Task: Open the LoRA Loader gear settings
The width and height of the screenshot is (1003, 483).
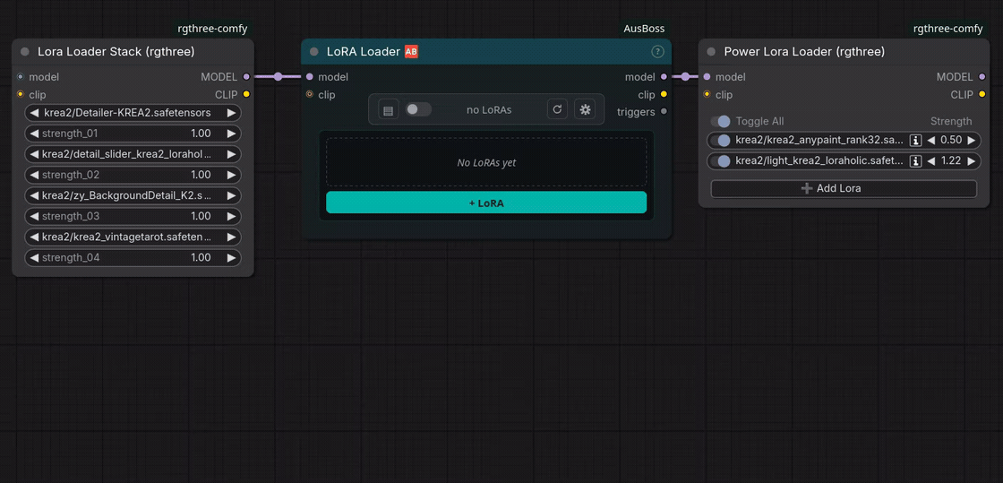Action: point(585,109)
